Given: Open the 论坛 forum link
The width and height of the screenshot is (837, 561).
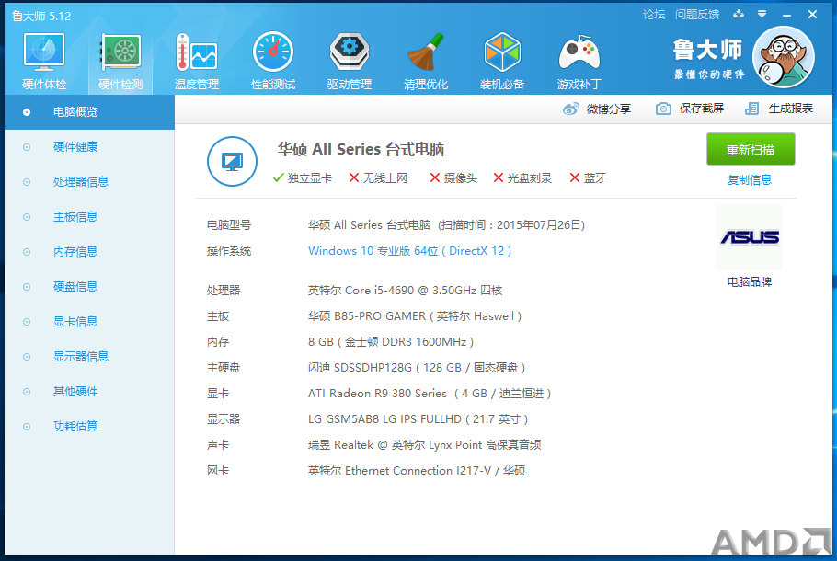Looking at the screenshot, I should click(654, 15).
